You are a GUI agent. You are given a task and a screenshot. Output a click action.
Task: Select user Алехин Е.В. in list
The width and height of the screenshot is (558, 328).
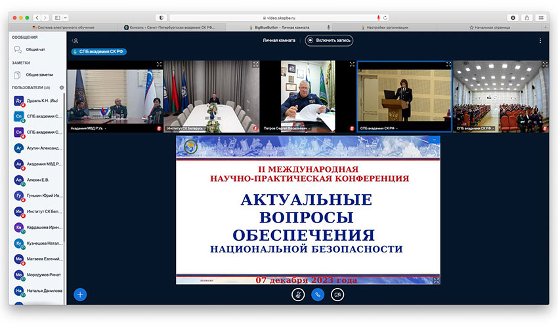click(37, 180)
